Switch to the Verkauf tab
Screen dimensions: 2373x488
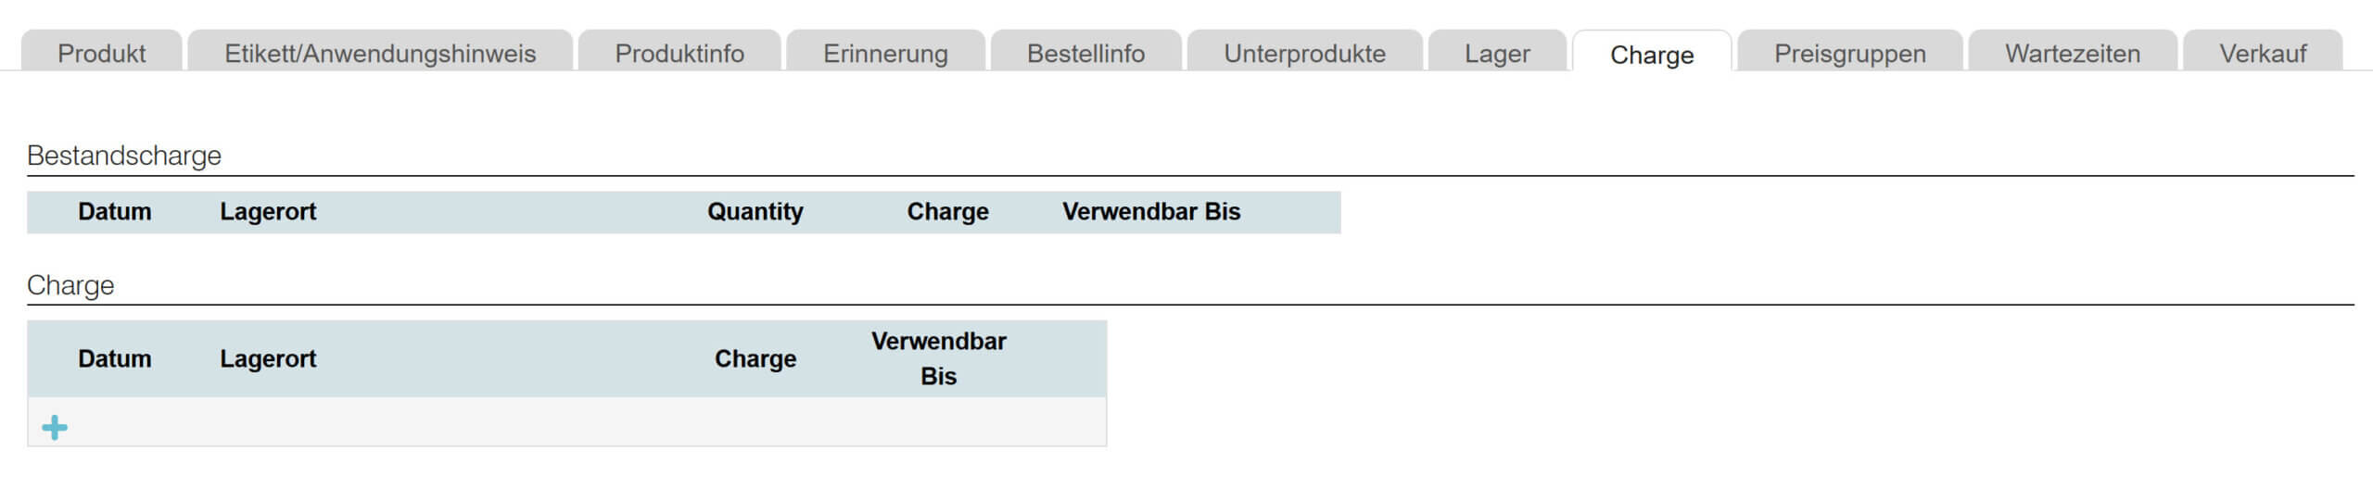pyautogui.click(x=2263, y=54)
